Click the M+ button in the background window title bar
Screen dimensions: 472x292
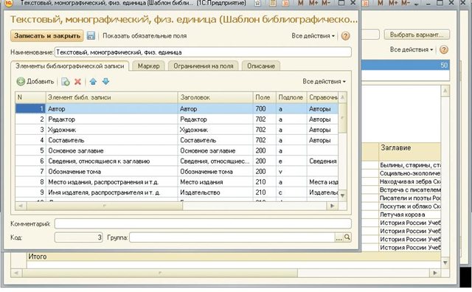click(393, 3)
